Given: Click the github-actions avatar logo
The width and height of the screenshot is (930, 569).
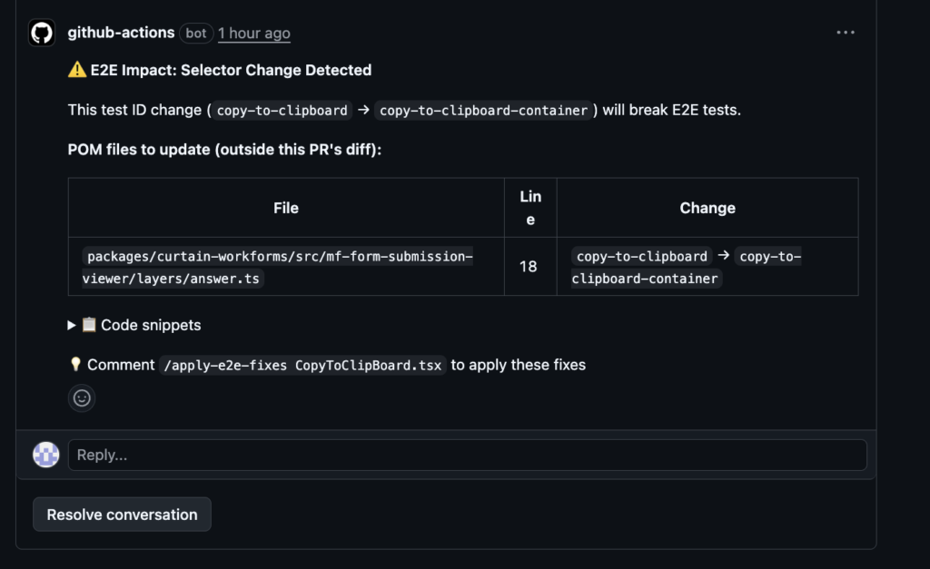Looking at the screenshot, I should coord(42,33).
